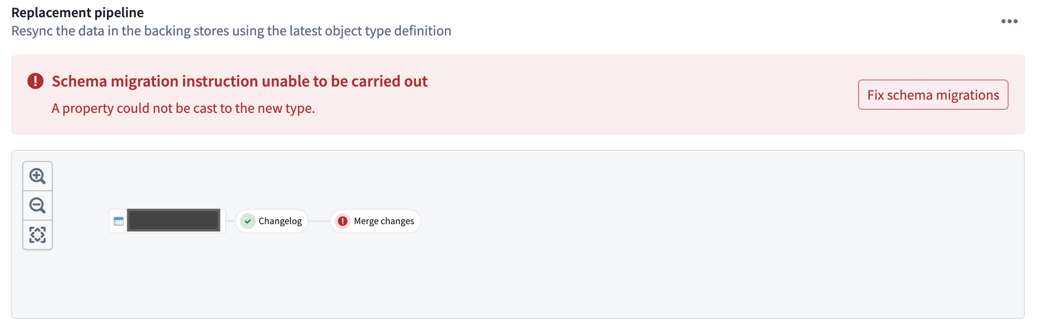1038x334 pixels.
Task: Click the red error icon in banner
Action: tap(35, 81)
